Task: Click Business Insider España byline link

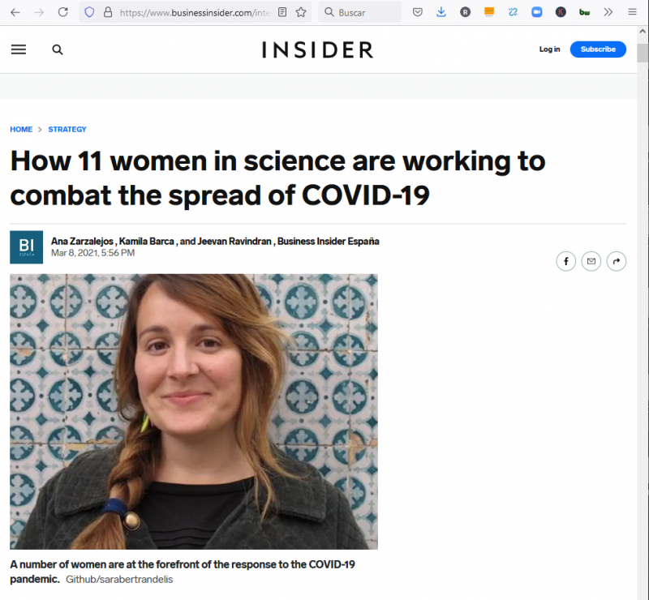Action: click(329, 242)
